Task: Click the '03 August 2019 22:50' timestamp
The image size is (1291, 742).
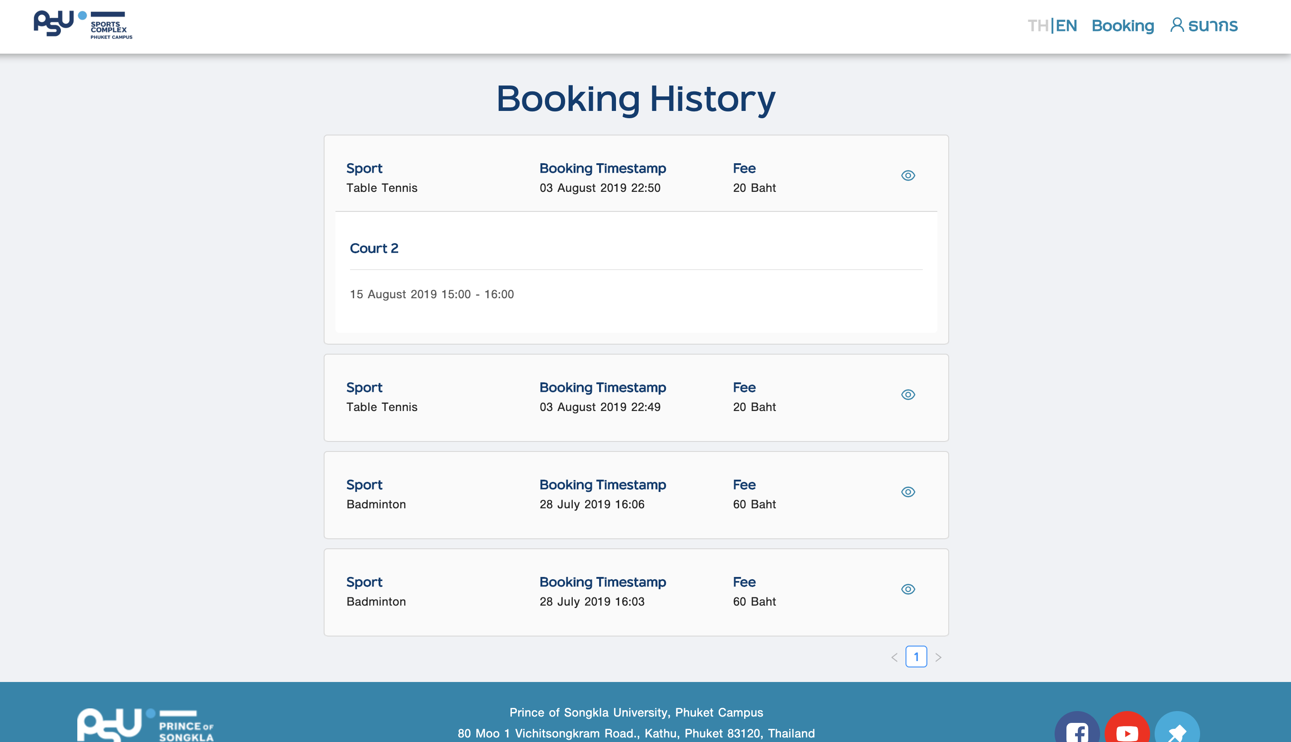Action: pyautogui.click(x=600, y=187)
